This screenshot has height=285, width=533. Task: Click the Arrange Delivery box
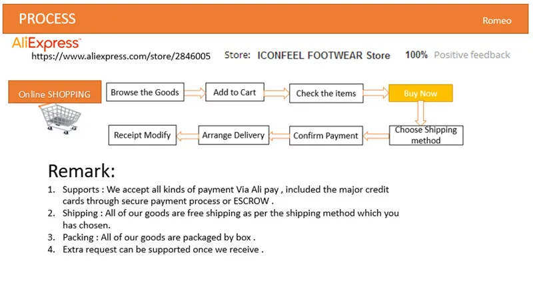tap(234, 135)
